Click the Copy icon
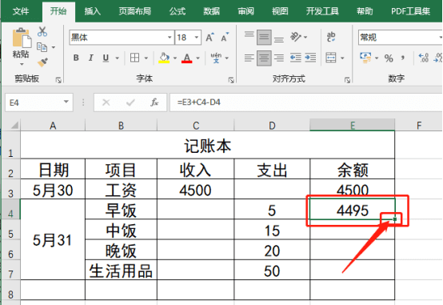The height and width of the screenshot is (305, 443). coord(42,47)
